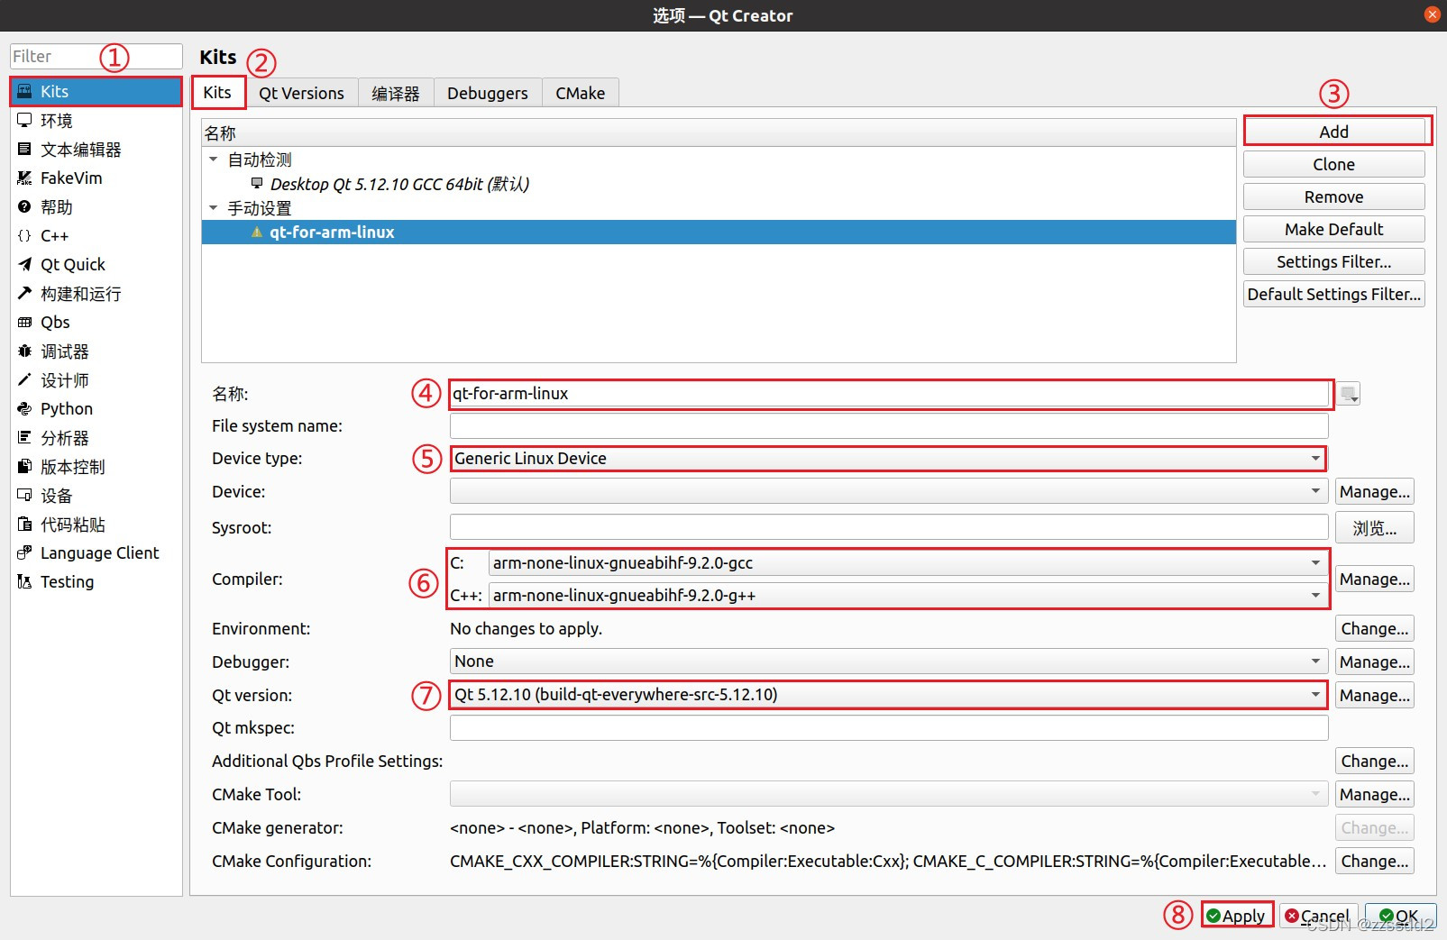
Task: Select the C++ braces icon
Action: 24,235
